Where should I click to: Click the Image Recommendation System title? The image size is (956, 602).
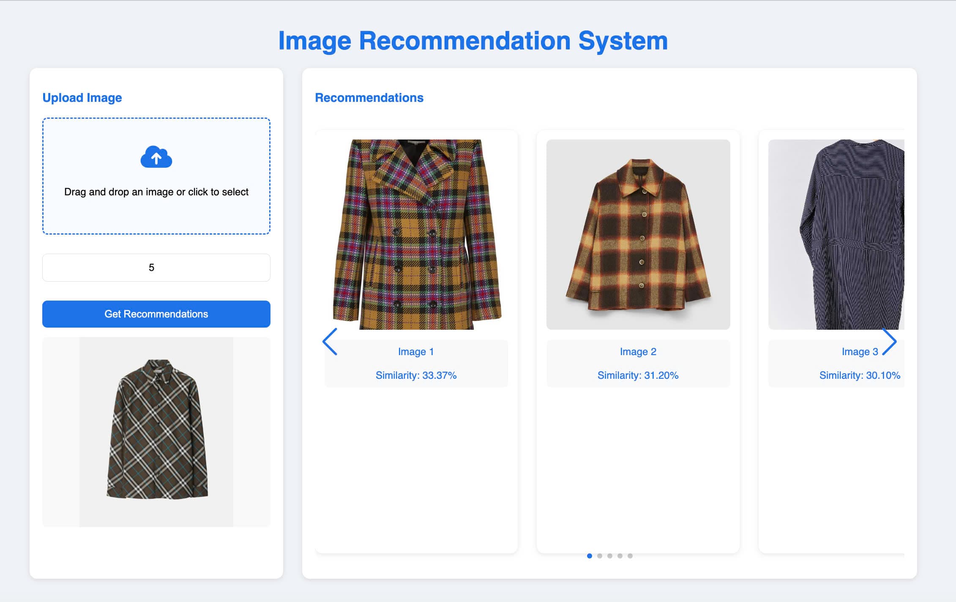(473, 41)
